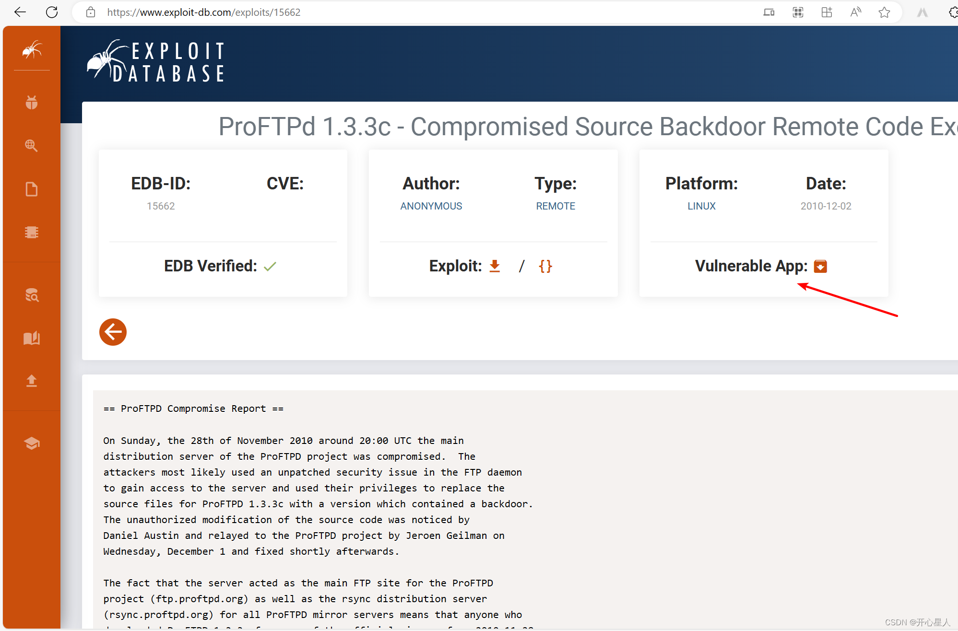This screenshot has height=631, width=958.
Task: Add page to favorites star icon
Action: 884,12
